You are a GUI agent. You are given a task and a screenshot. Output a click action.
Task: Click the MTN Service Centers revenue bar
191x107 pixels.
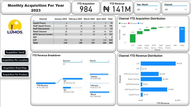150,74
